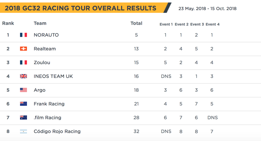Screen dimensions: 261x141
Task: Click the French flag next to NORAUTO
Action: point(23,35)
